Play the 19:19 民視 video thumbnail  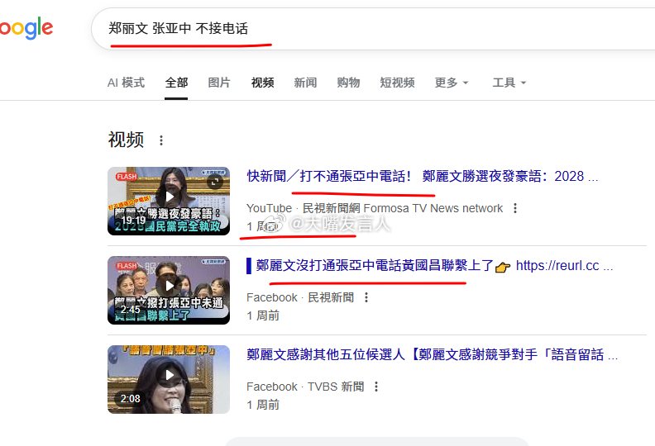(x=169, y=201)
